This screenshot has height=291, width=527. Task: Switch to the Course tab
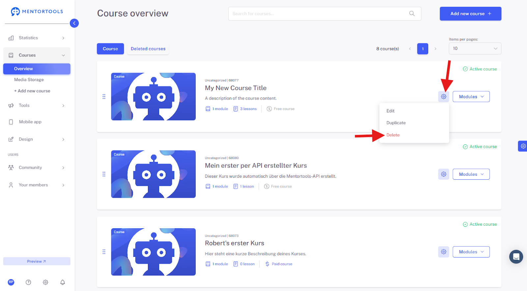110,49
